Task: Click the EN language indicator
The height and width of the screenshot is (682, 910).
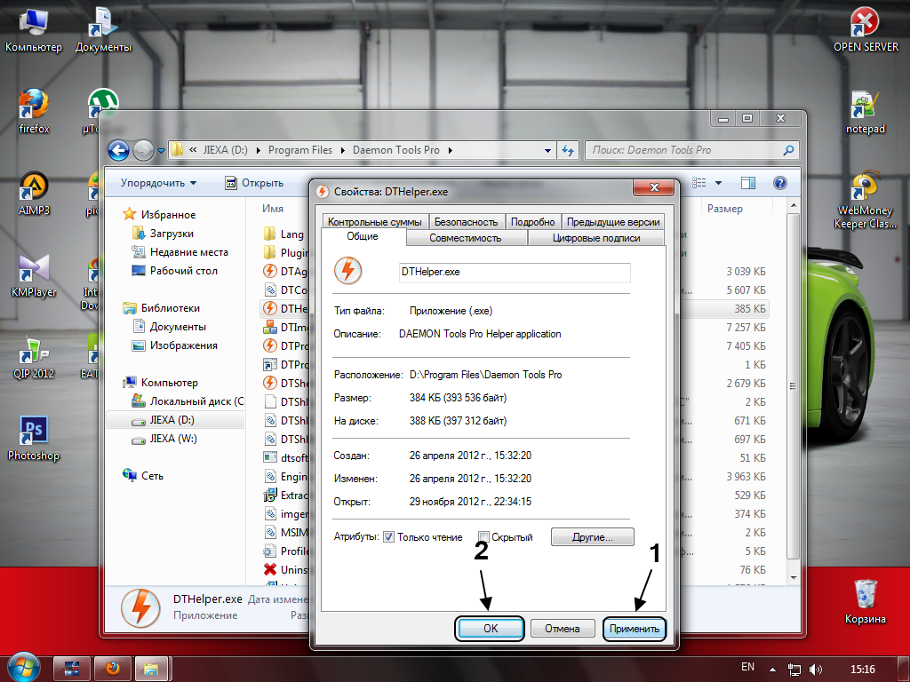Action: (748, 667)
